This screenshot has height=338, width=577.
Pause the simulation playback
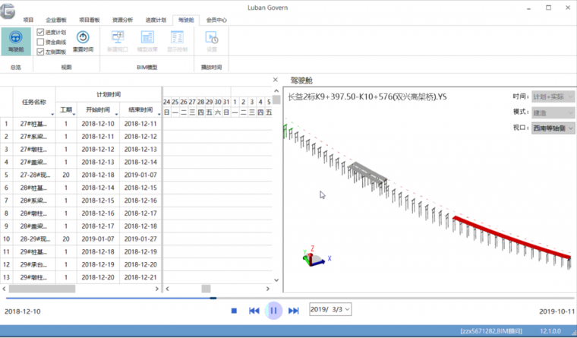[274, 311]
